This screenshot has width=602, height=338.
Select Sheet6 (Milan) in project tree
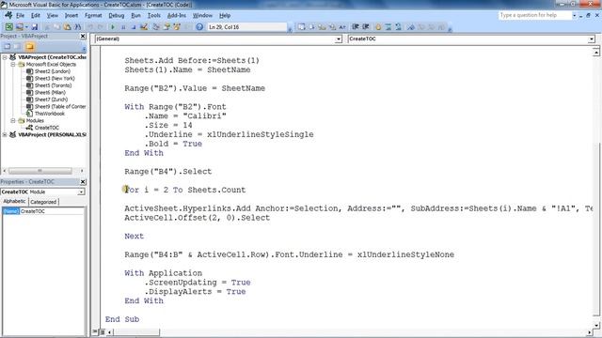(50, 92)
